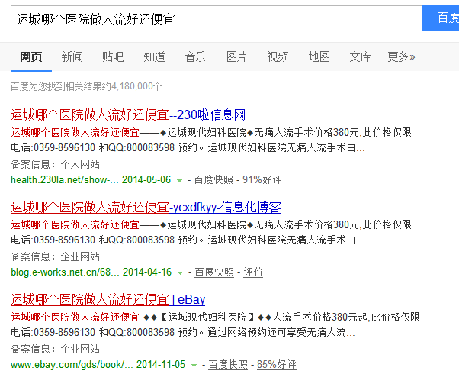Open the 图片 tab
Screen dimensions: 459x374
[x=236, y=56]
